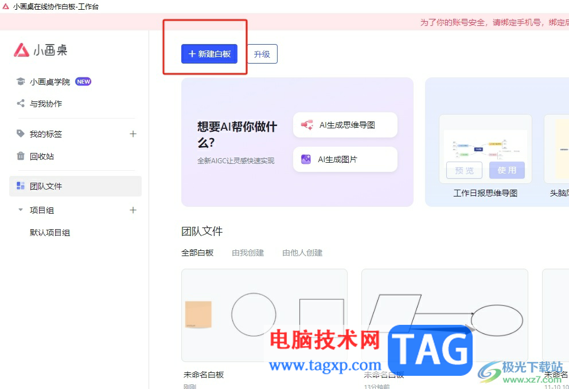Viewport: 569px width, 389px height.
Task: Click the account security notice banner text
Action: pyautogui.click(x=494, y=22)
